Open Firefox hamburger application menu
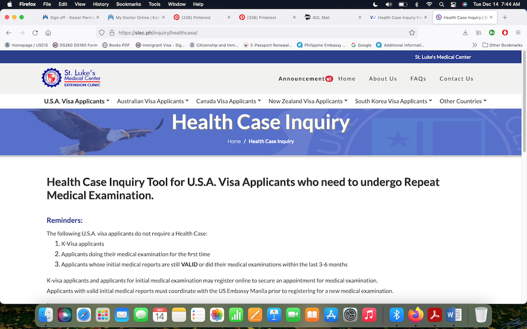 coord(518,33)
